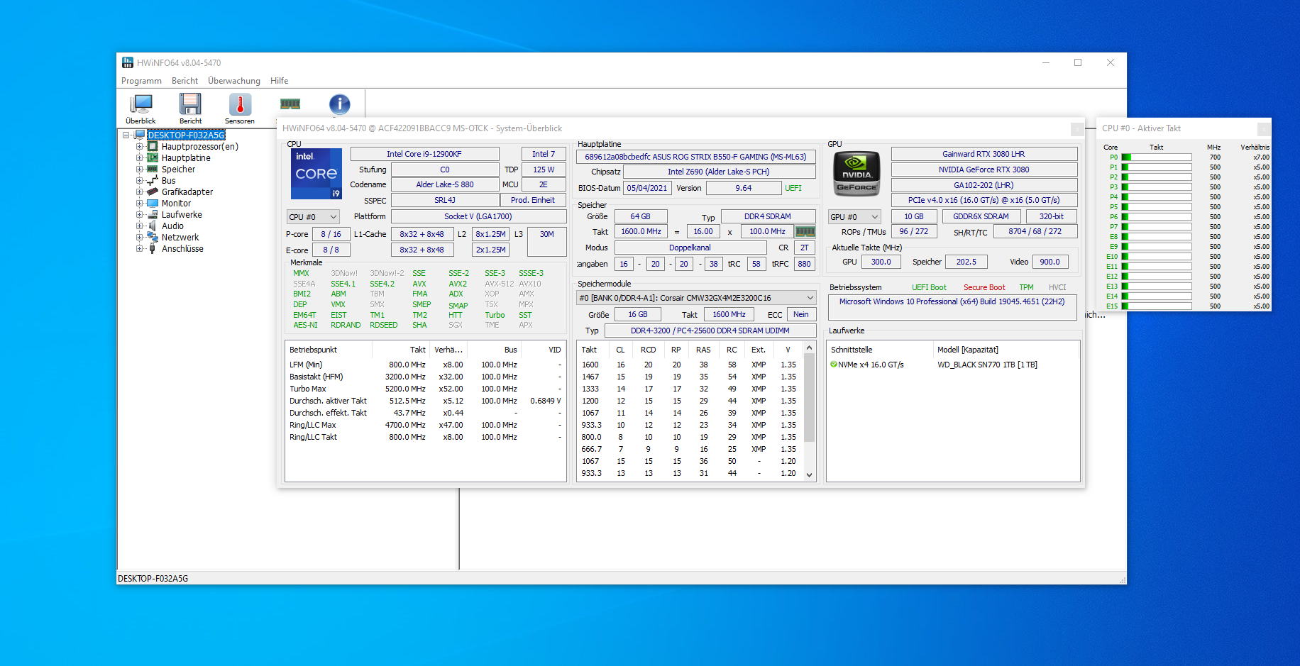Open the Überwachung menu

point(234,81)
